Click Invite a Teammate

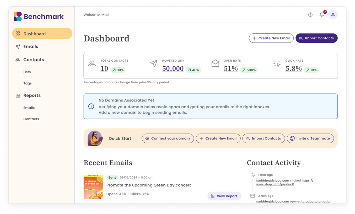pyautogui.click(x=310, y=138)
